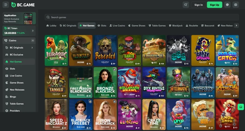This screenshot has width=245, height=131.
Task: Click the Live Casino sidebar icon
Action: 7,76
